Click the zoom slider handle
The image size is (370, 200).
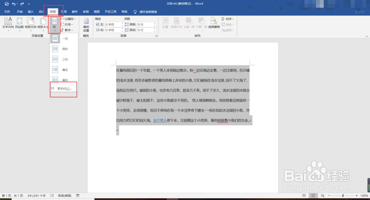tap(343, 196)
